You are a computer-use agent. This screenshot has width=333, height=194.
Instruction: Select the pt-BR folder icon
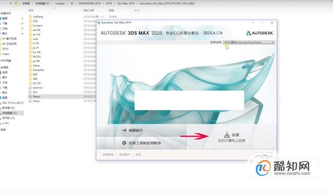30,61
